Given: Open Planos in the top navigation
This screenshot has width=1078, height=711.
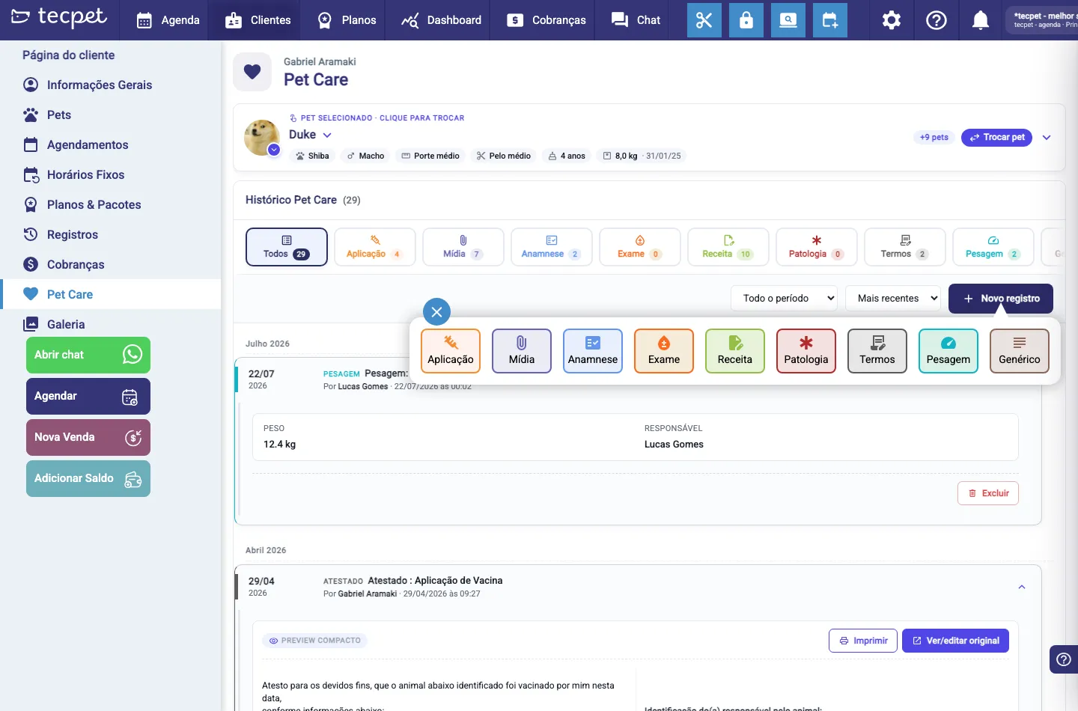Looking at the screenshot, I should pyautogui.click(x=347, y=20).
